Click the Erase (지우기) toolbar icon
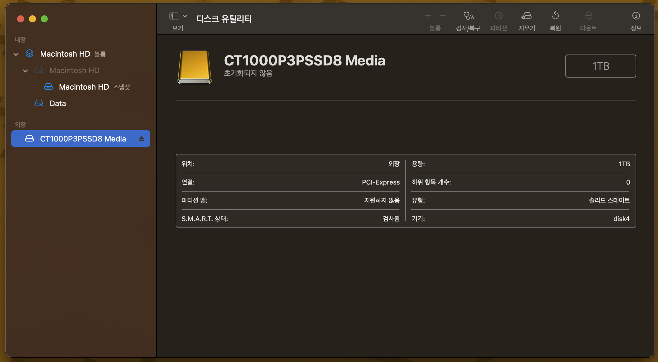Viewport: 658px width, 362px height. click(x=527, y=16)
